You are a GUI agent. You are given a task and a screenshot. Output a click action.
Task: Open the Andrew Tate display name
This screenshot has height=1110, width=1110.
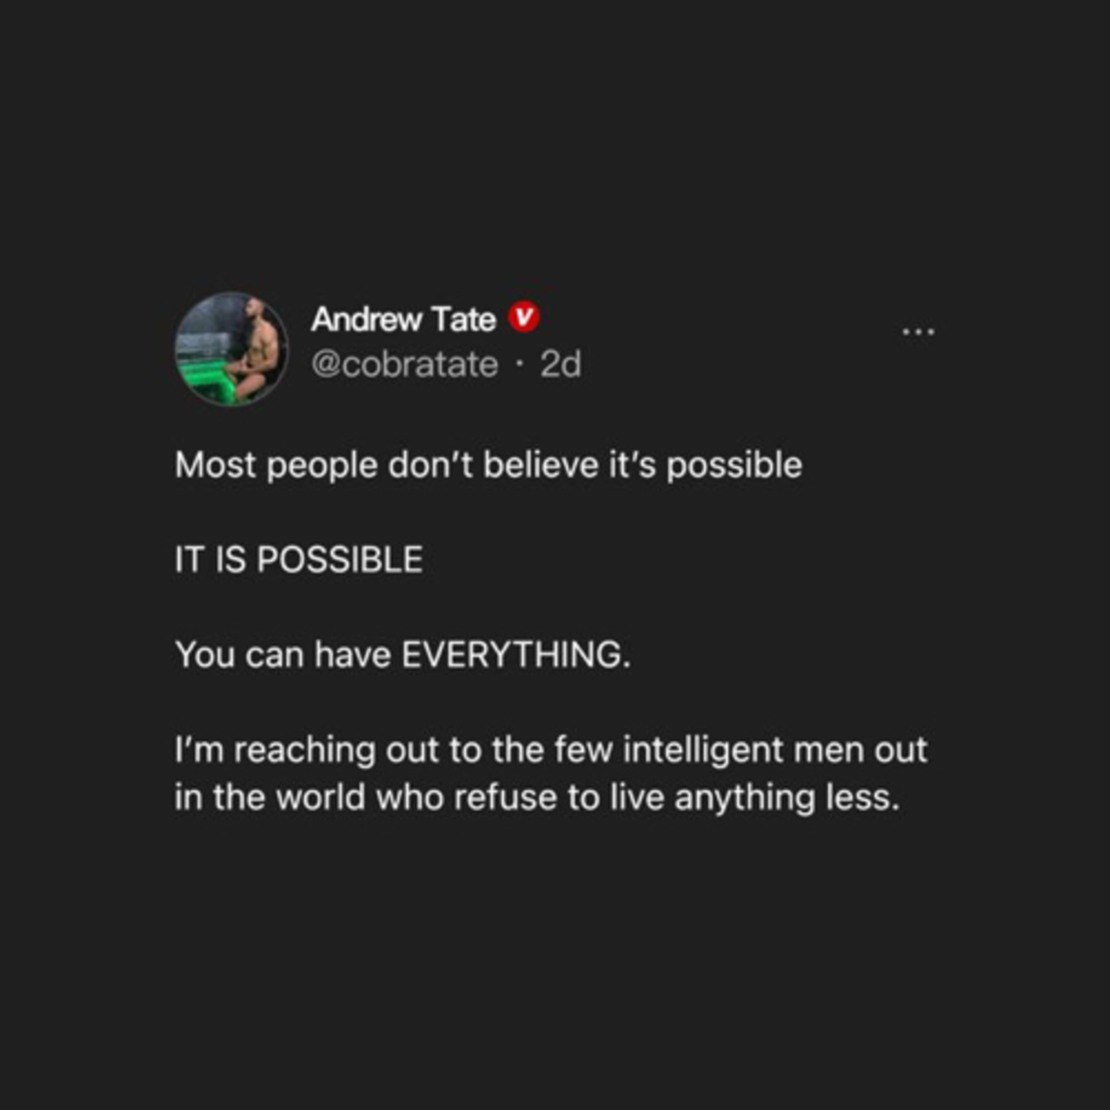[403, 319]
